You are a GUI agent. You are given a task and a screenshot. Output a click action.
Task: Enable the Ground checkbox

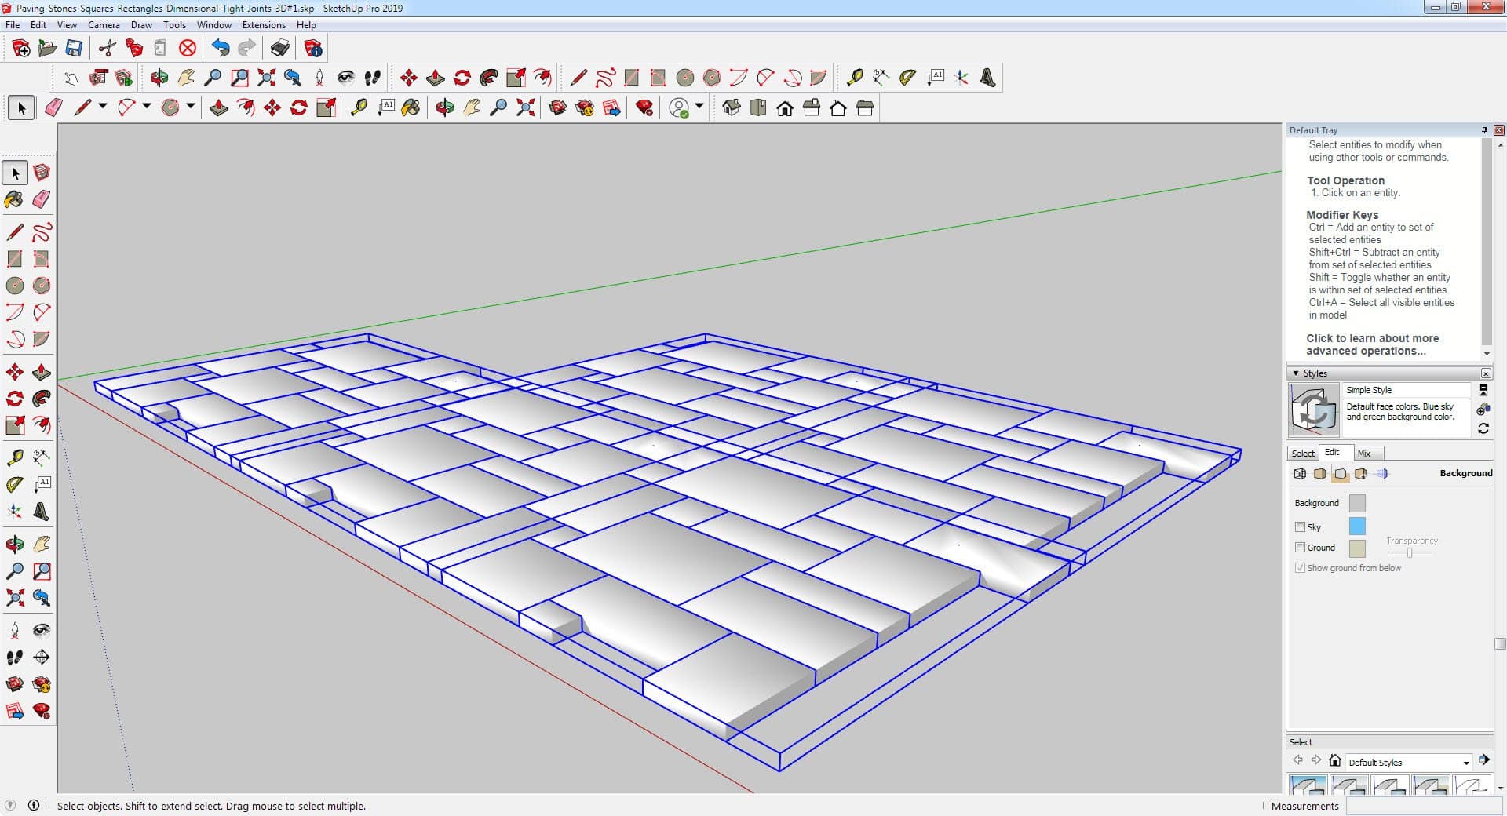pyautogui.click(x=1300, y=548)
